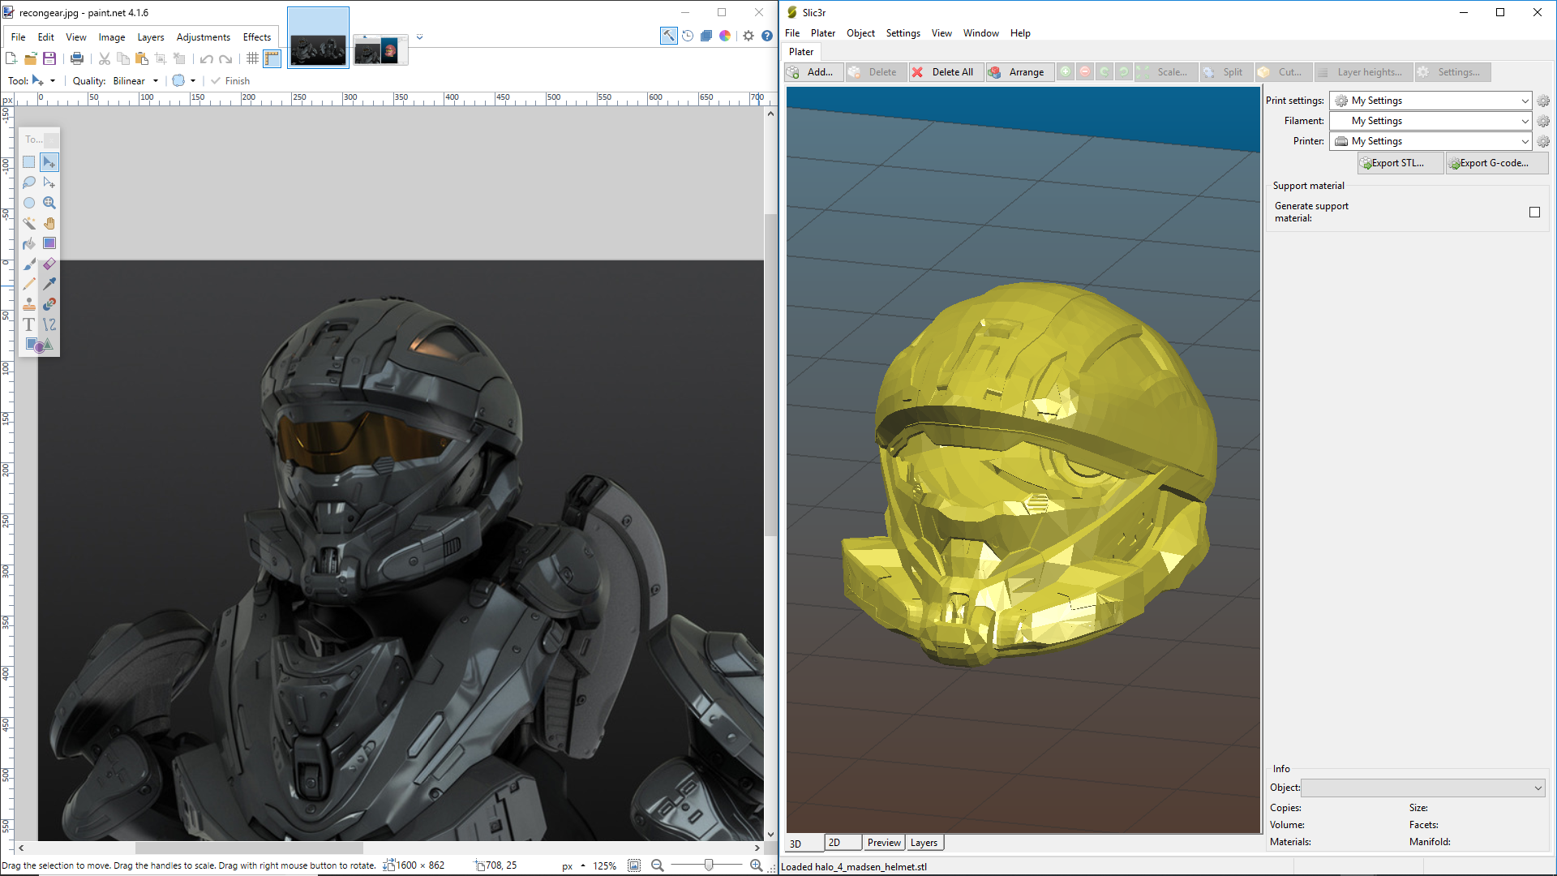Select the Gradient tool
This screenshot has width=1557, height=876.
point(49,243)
